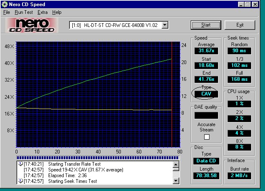Screen dimensions: 265x191
Task: Click the info icon beside Starting Transfer Rate Test
Action: pos(20,164)
